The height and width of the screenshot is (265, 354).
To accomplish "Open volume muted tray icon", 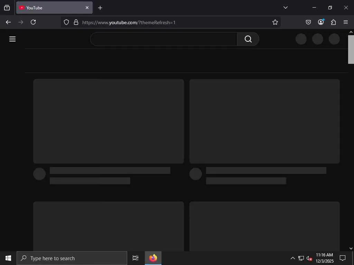I will 309,258.
